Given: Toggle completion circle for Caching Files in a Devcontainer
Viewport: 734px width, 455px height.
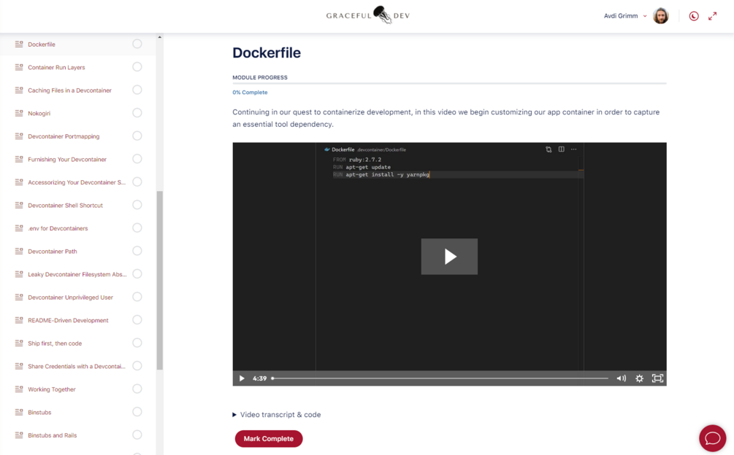Looking at the screenshot, I should [x=137, y=90].
